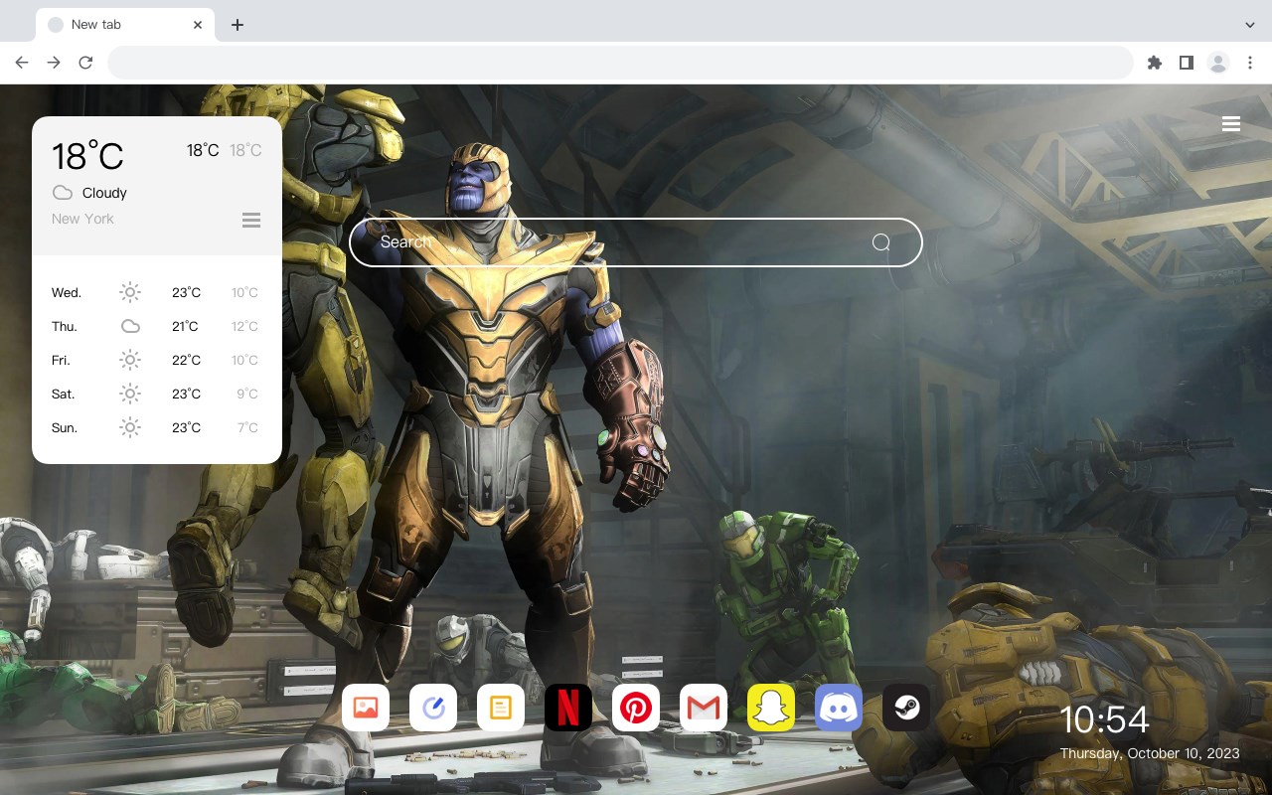The height and width of the screenshot is (795, 1272).
Task: Click the Fri. forecast row label
Action: pyautogui.click(x=61, y=360)
